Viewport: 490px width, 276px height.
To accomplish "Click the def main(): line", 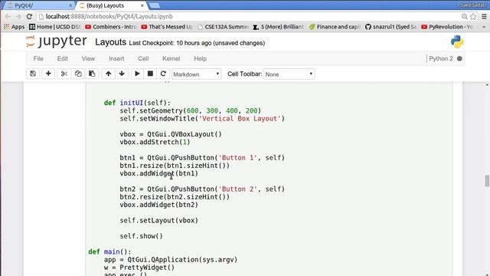I will click(109, 251).
